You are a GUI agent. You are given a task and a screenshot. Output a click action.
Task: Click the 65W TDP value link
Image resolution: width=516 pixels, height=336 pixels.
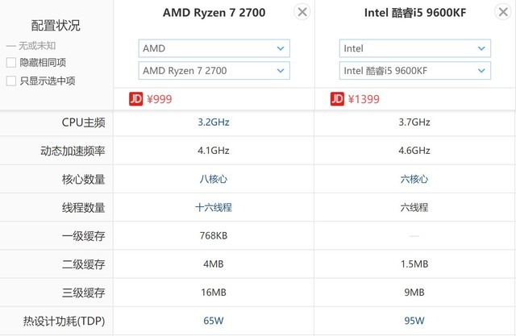[213, 321]
